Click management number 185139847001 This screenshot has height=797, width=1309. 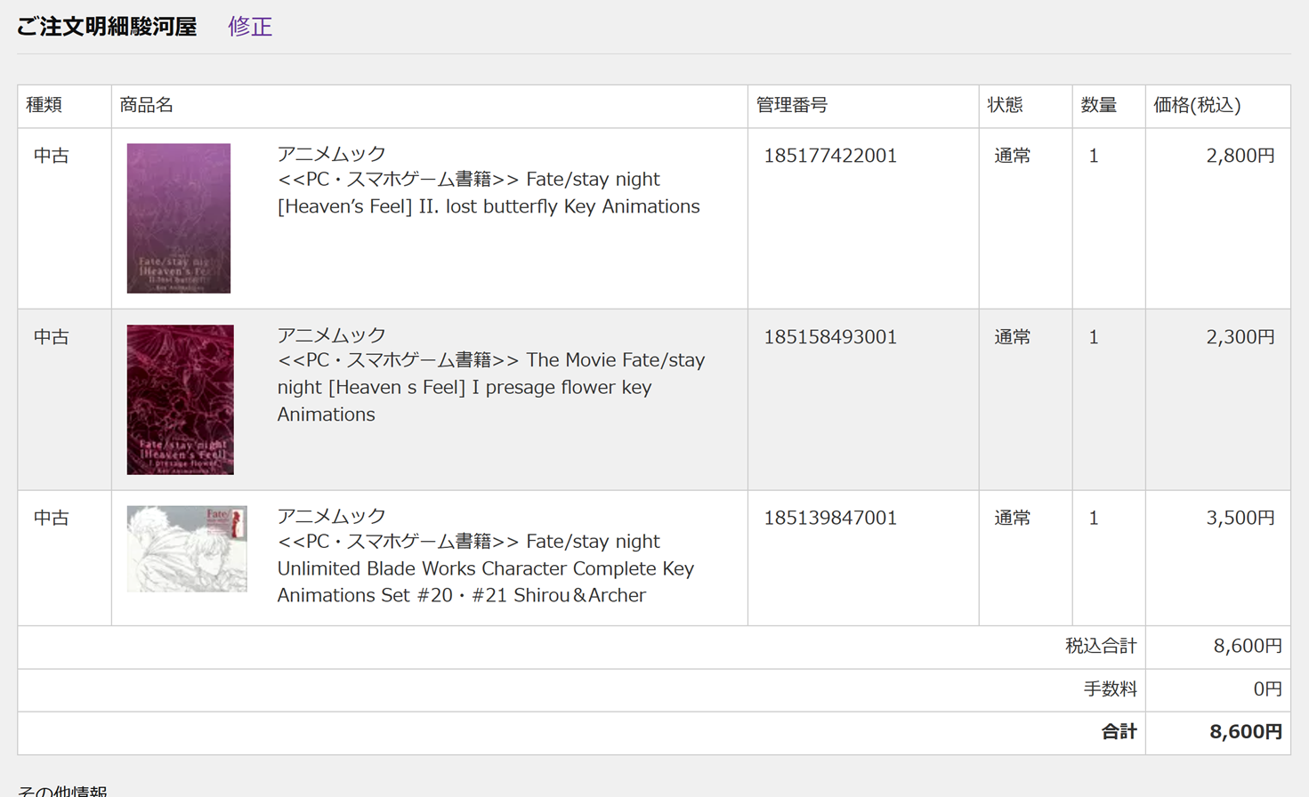[x=830, y=518]
